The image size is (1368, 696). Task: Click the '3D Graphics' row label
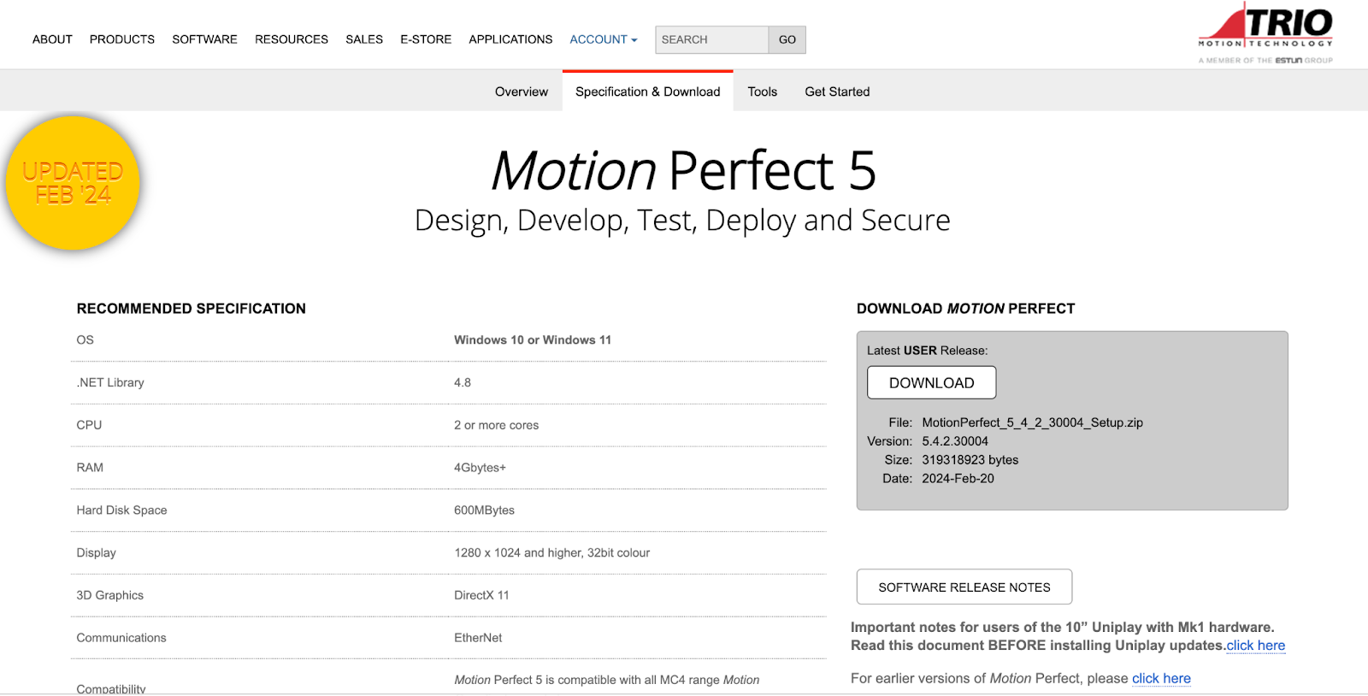[x=109, y=596]
